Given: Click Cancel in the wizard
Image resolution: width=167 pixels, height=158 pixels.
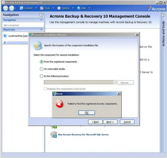Looking at the screenshot, I should coord(127,122).
